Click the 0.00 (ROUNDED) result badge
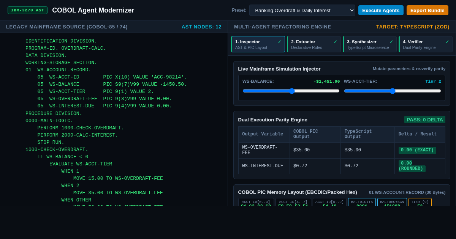 click(x=412, y=166)
